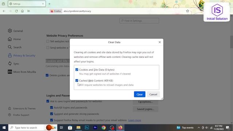Screen dimensions: 233x131
Task: Open the notification center icon
Action: click(228, 128)
